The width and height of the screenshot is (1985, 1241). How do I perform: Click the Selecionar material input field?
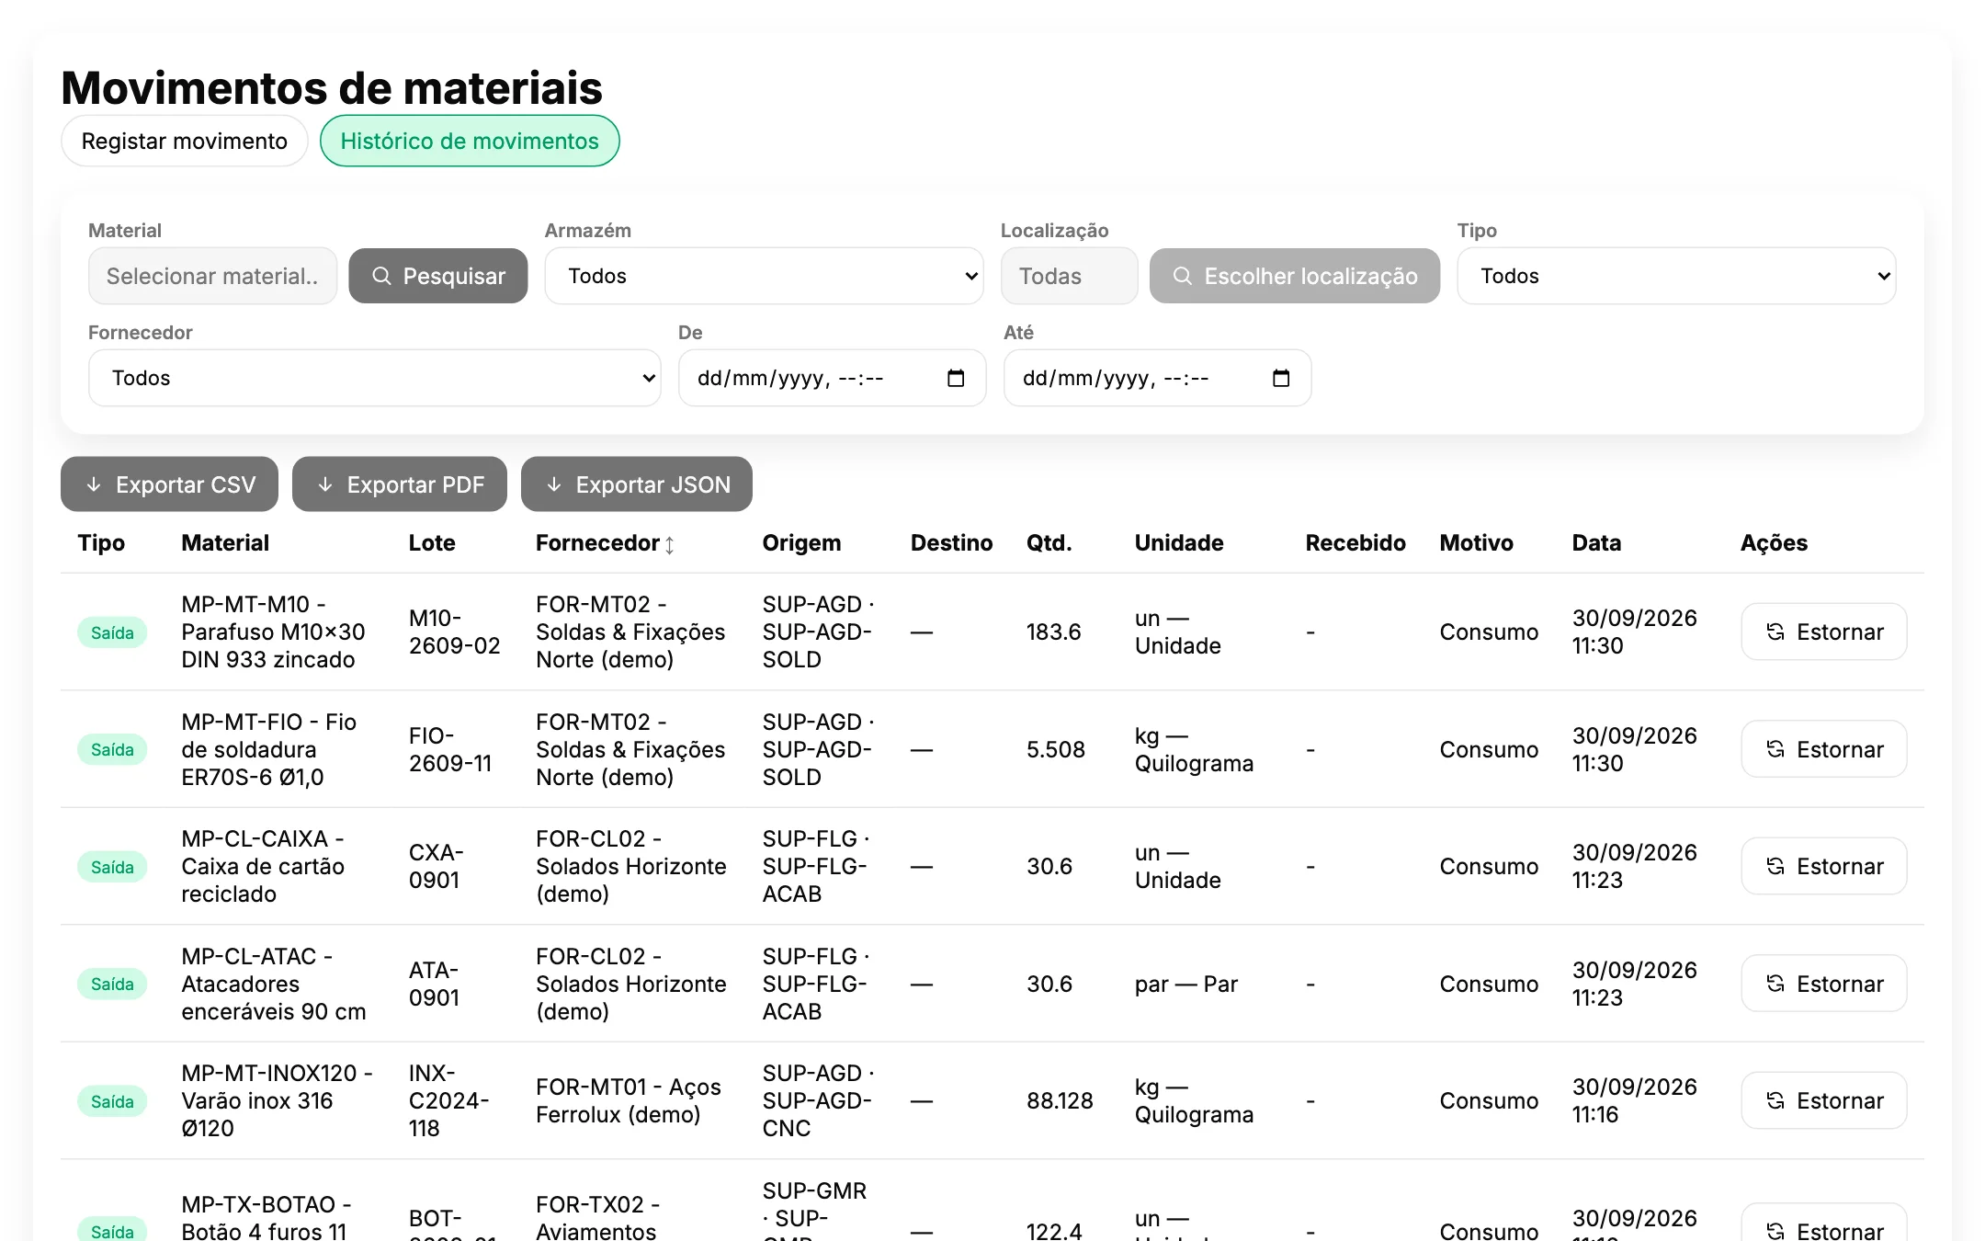pyautogui.click(x=212, y=276)
